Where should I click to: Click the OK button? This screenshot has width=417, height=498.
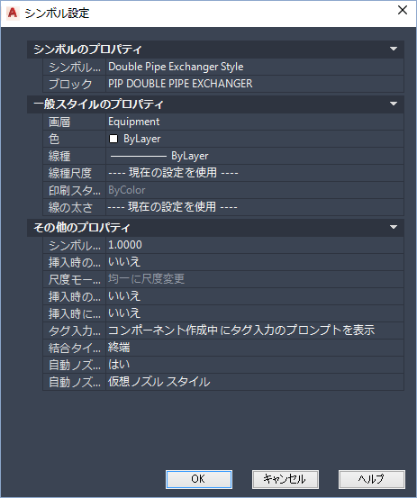pos(199,479)
